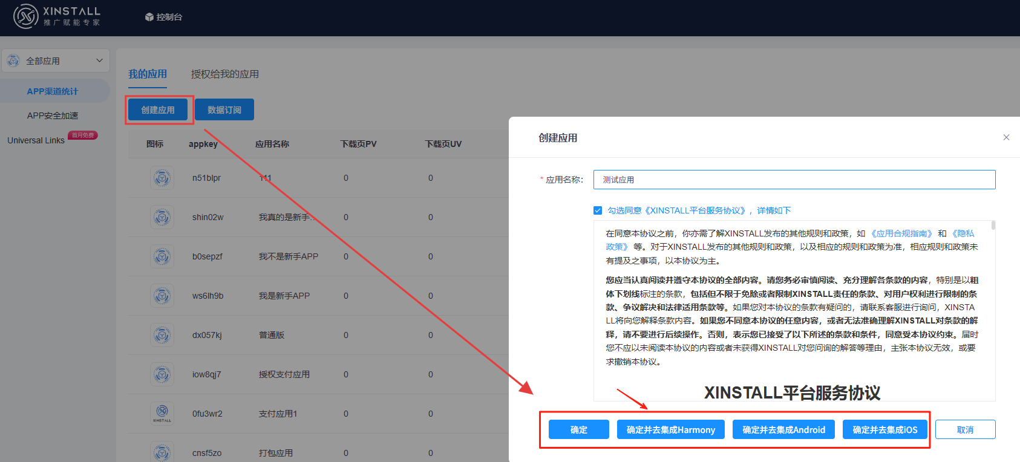Select appkey b0sepzf
Screen dimensions: 1020x462
click(208, 256)
